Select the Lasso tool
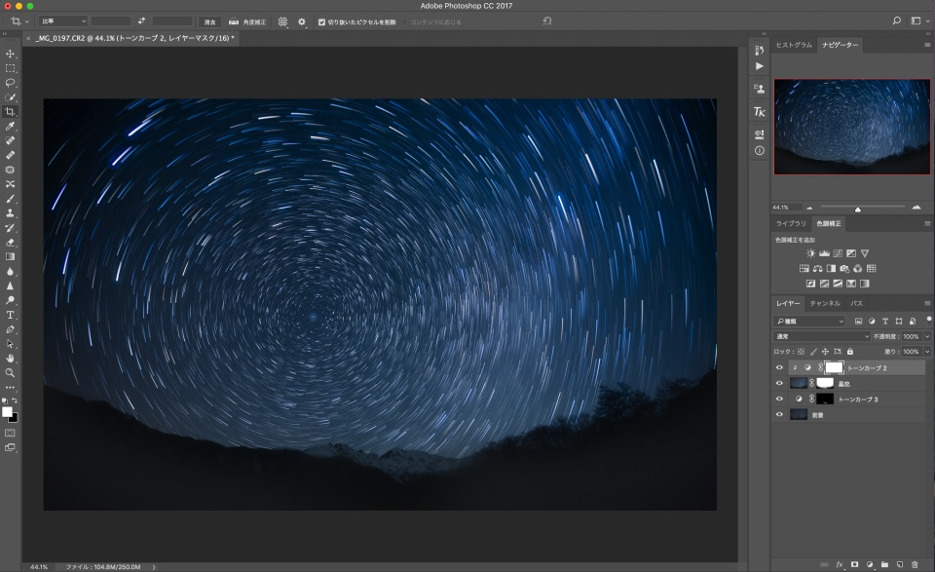The image size is (935, 572). 10,83
